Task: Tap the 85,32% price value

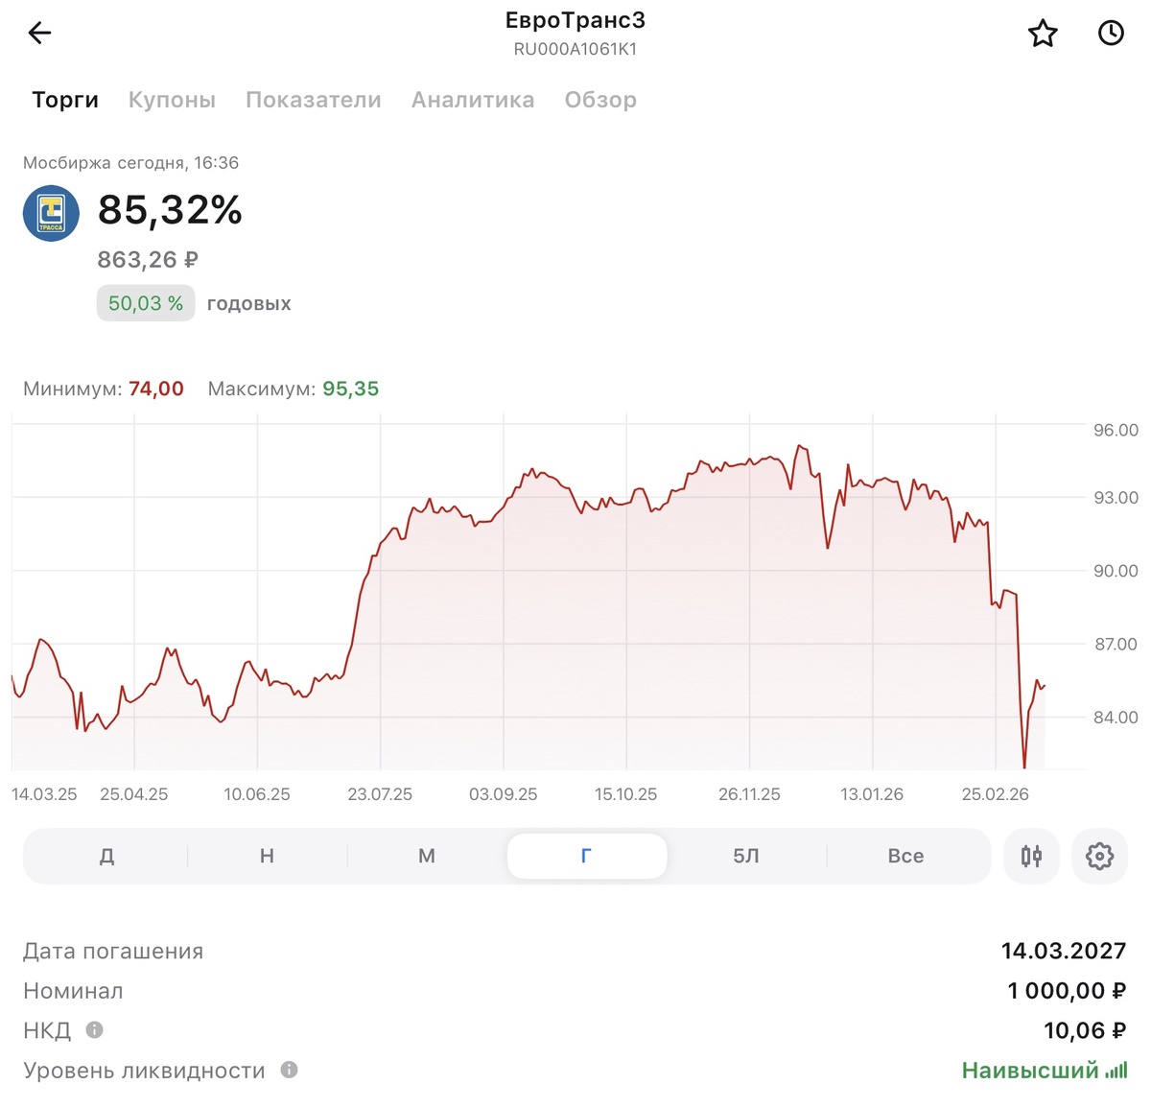Action: tap(170, 210)
